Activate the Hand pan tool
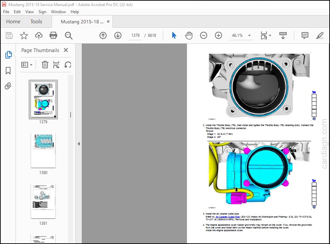The height and width of the screenshot is (244, 330). click(189, 35)
